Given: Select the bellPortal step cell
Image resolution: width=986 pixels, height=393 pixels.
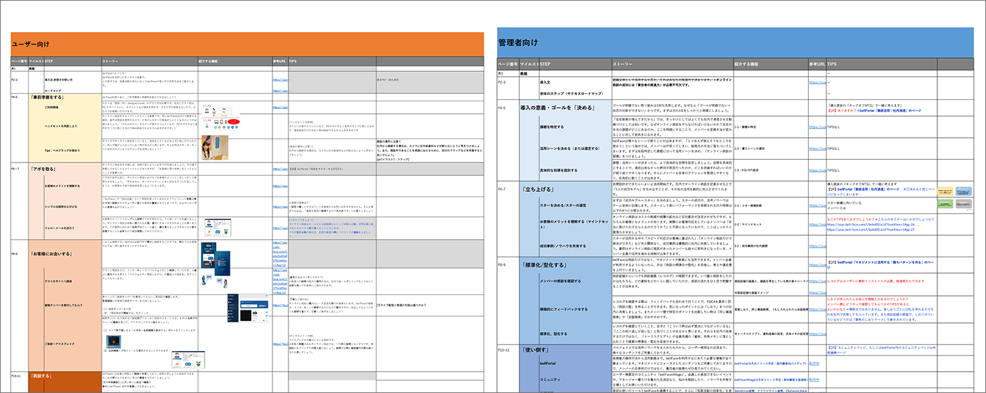Looking at the screenshot, I should click(x=574, y=364).
